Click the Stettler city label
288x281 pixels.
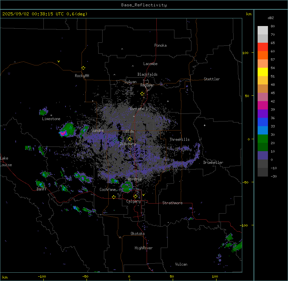point(212,79)
